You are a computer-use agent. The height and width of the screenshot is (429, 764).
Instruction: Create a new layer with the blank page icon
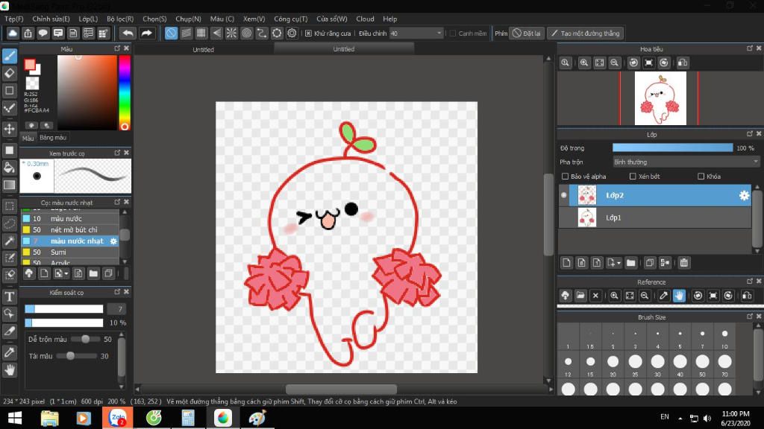566,263
